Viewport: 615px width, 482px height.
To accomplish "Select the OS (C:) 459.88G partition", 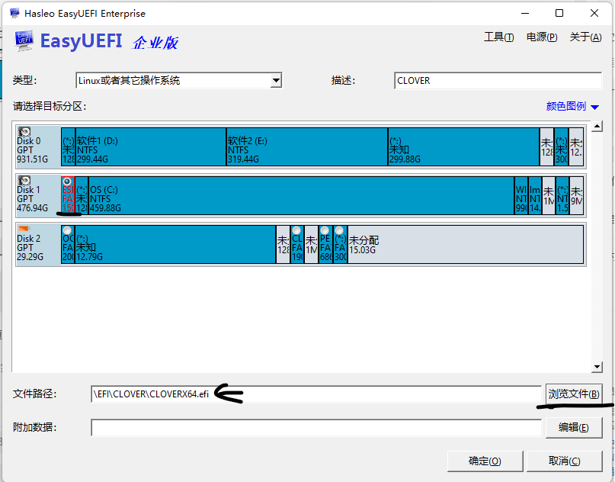I will (301, 195).
